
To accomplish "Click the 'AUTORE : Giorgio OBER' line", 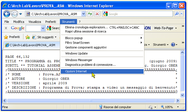I will (37, 79).
